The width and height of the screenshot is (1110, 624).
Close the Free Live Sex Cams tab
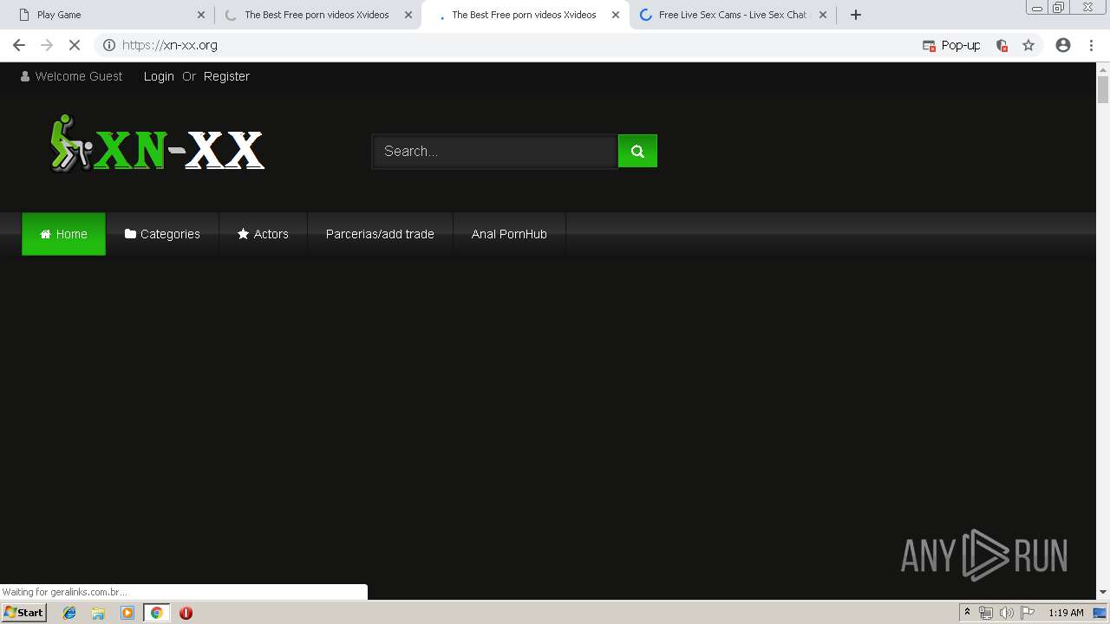[823, 15]
